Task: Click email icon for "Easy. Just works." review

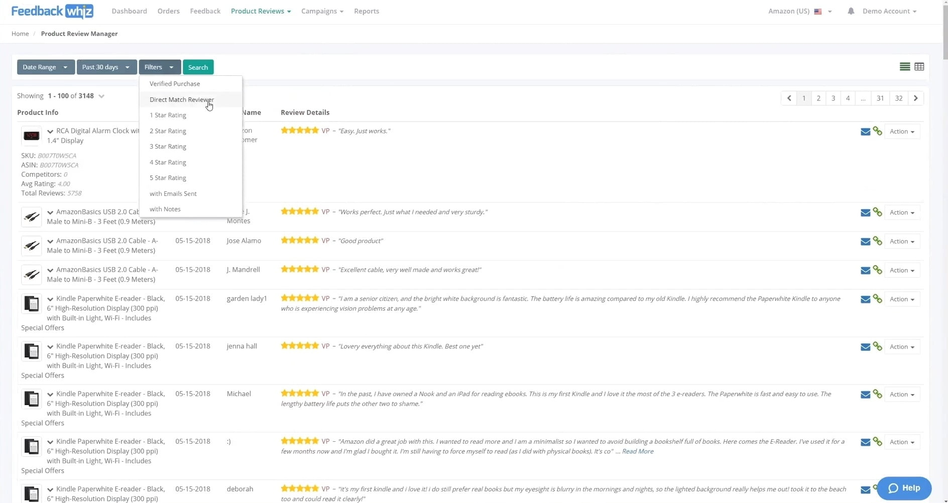Action: (865, 132)
